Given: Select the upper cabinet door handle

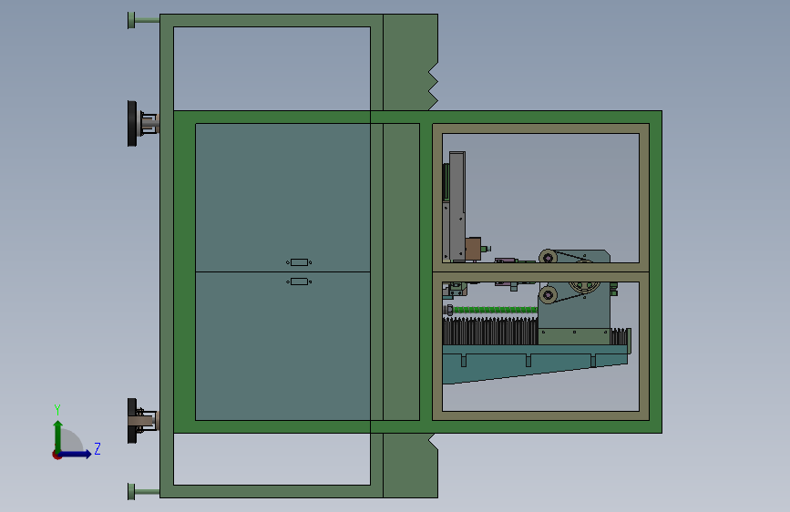Looking at the screenshot, I should (x=299, y=262).
